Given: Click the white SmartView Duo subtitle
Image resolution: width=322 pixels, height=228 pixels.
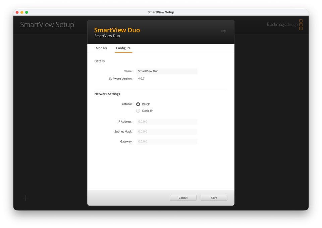Looking at the screenshot, I should coord(107,36).
